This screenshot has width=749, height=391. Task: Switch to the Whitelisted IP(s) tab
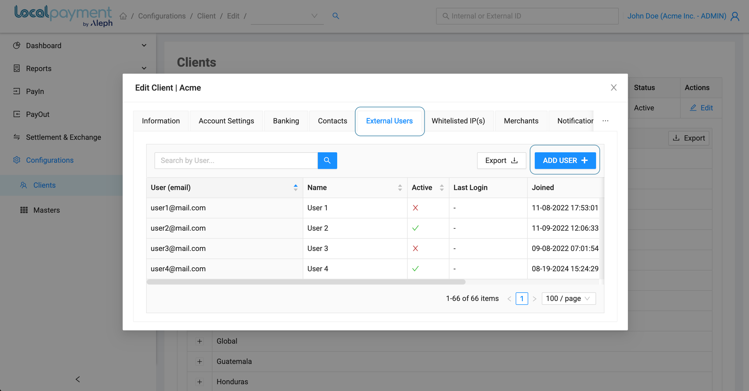[458, 121]
